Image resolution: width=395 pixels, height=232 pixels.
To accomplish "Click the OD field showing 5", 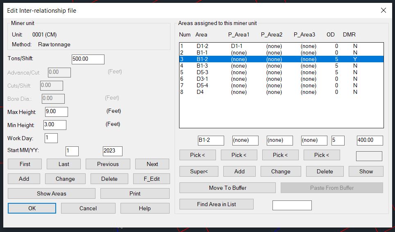I will pos(338,140).
